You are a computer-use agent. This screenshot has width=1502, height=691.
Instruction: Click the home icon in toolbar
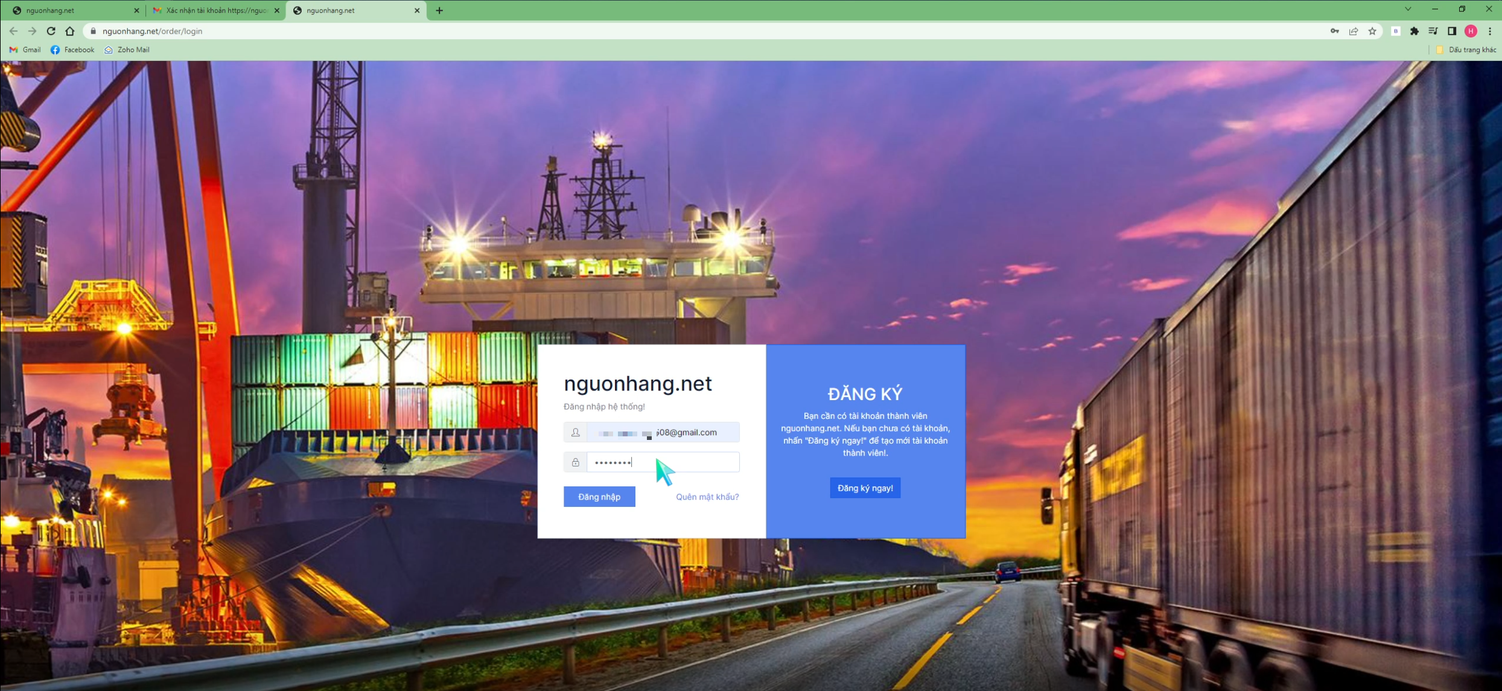click(70, 31)
